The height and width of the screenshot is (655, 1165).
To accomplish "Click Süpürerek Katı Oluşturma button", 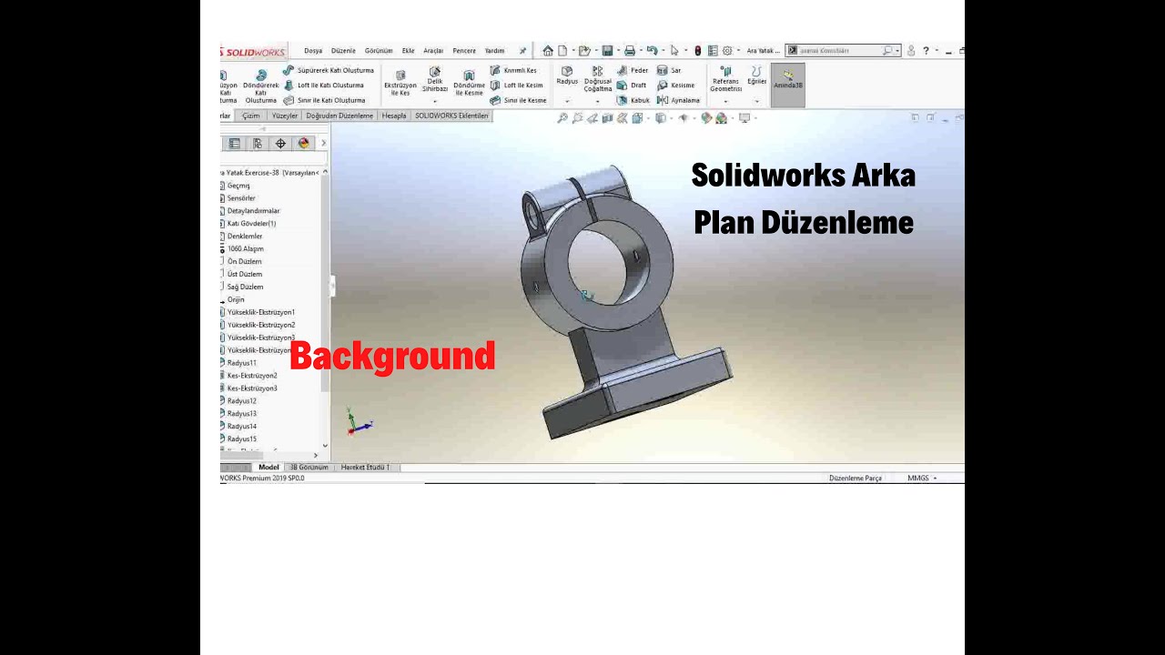I will (x=329, y=70).
